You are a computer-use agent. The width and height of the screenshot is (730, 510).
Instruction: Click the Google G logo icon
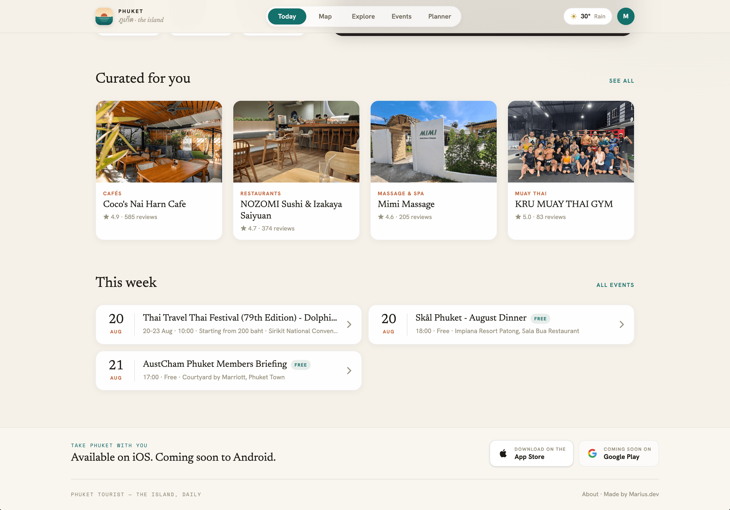pyautogui.click(x=592, y=453)
